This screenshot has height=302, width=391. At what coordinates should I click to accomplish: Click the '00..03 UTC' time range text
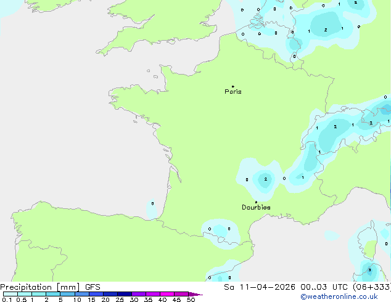324,287
